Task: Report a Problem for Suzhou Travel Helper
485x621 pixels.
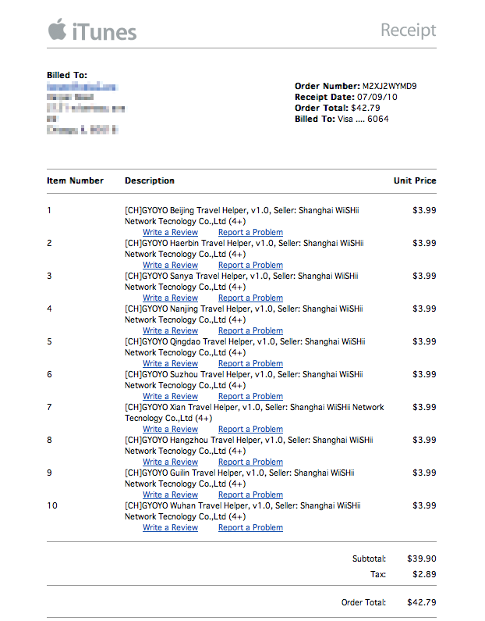Action: 250,396
